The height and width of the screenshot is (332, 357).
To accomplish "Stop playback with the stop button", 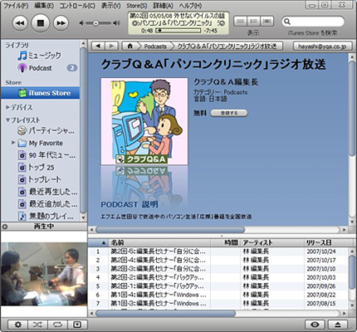I will (41, 23).
